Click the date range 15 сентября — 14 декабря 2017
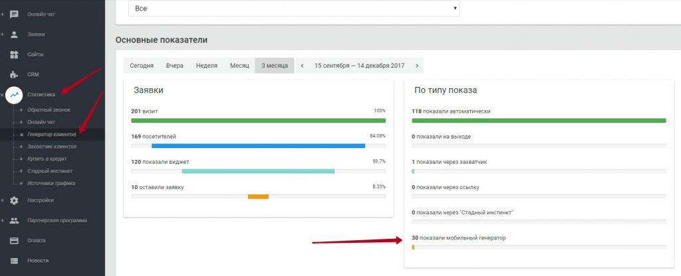Image resolution: width=681 pixels, height=276 pixels. (359, 66)
